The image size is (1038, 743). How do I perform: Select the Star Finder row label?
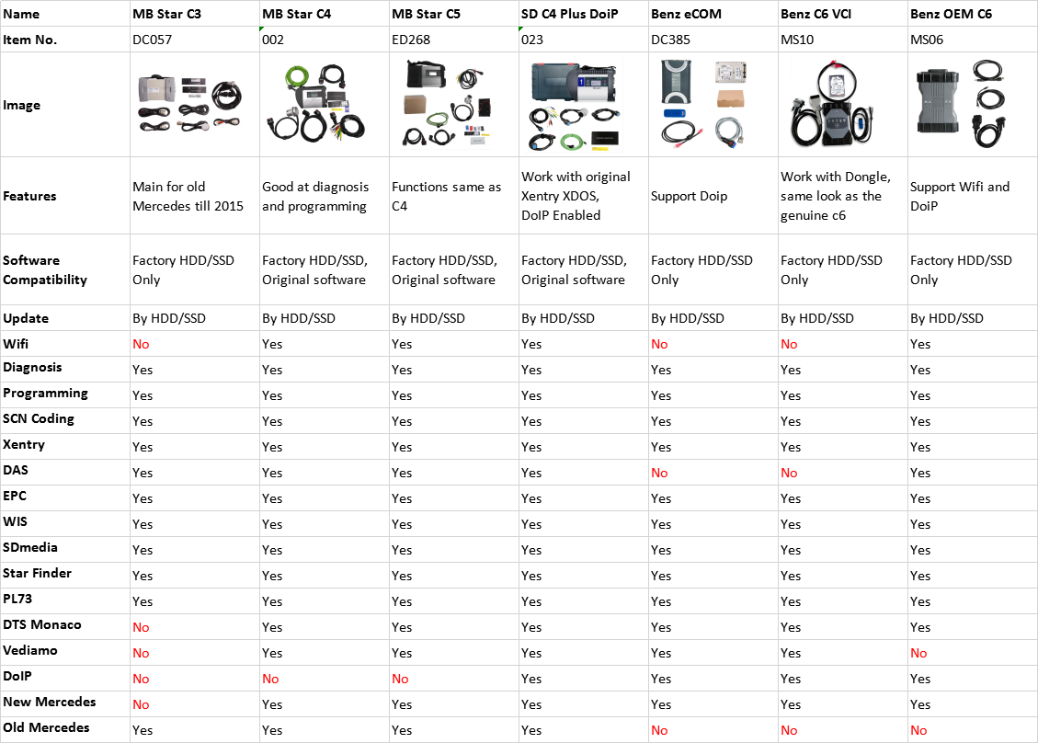[37, 574]
